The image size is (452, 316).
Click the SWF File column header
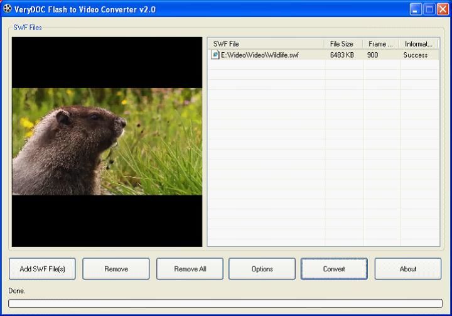coord(266,44)
